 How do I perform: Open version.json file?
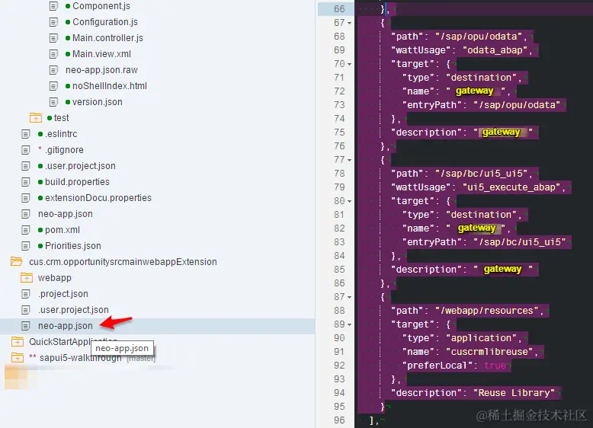point(98,102)
